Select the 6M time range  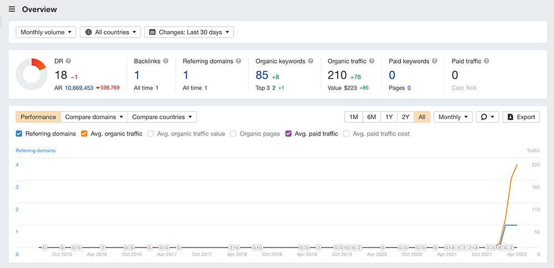click(371, 117)
